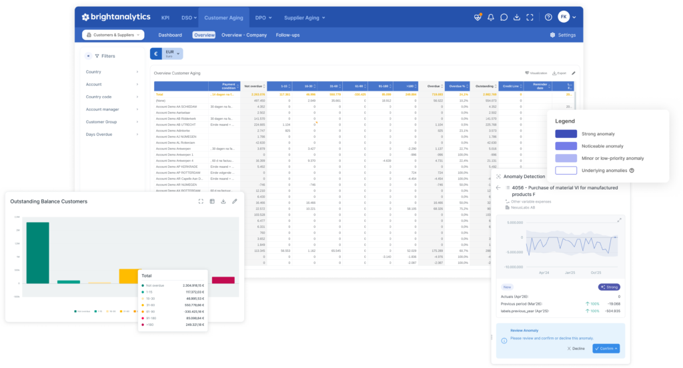Open the KPI menu
Screen dimensions: 683x368
(x=165, y=18)
